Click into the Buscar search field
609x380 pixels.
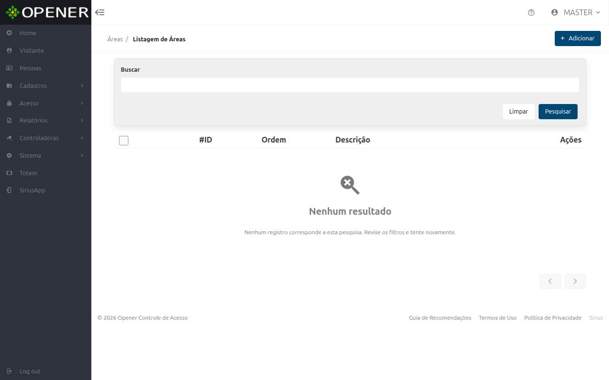pos(350,85)
